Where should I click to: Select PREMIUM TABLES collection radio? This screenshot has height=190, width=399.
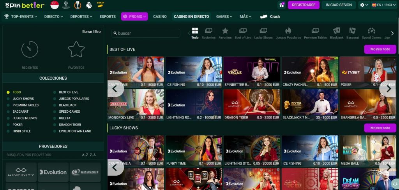pos(8,105)
